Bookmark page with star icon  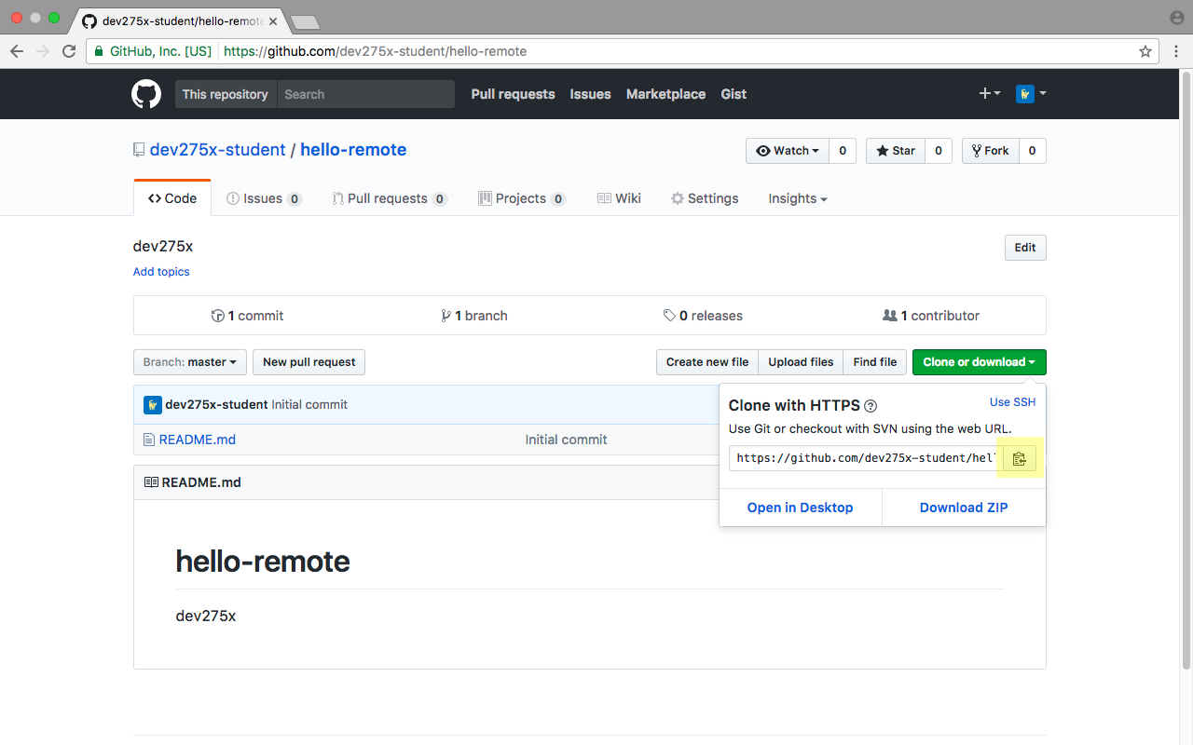point(1145,51)
